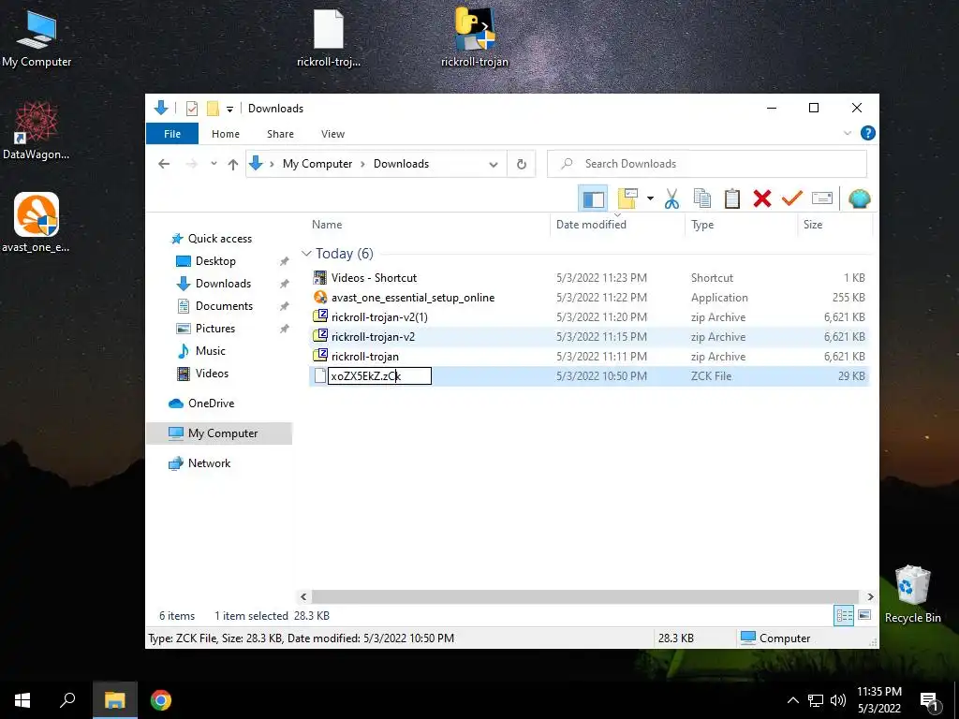Click the preview pane toolbar icon
The image size is (959, 719).
point(593,198)
